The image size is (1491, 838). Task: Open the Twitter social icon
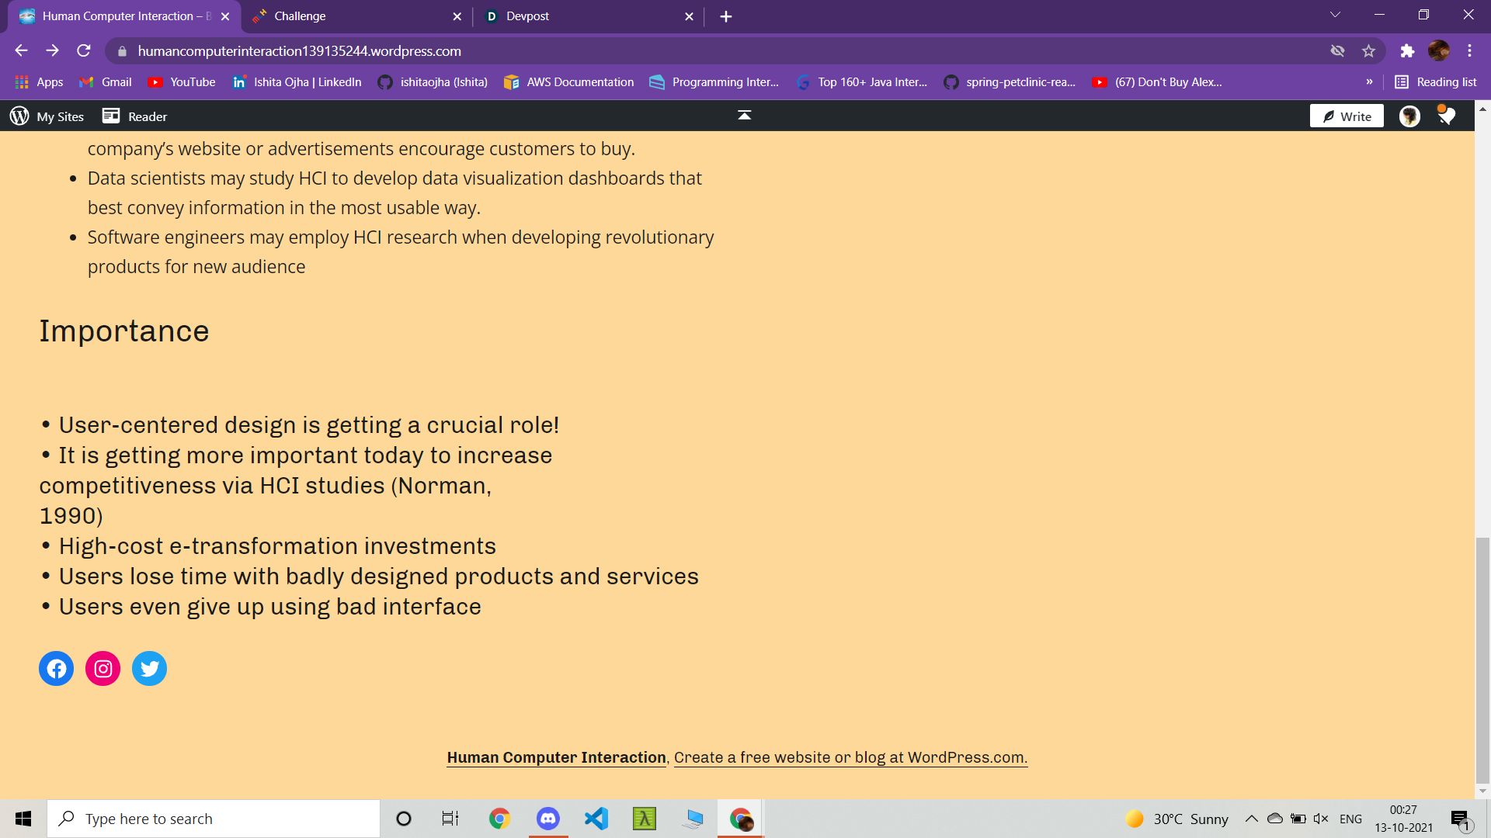coord(149,668)
